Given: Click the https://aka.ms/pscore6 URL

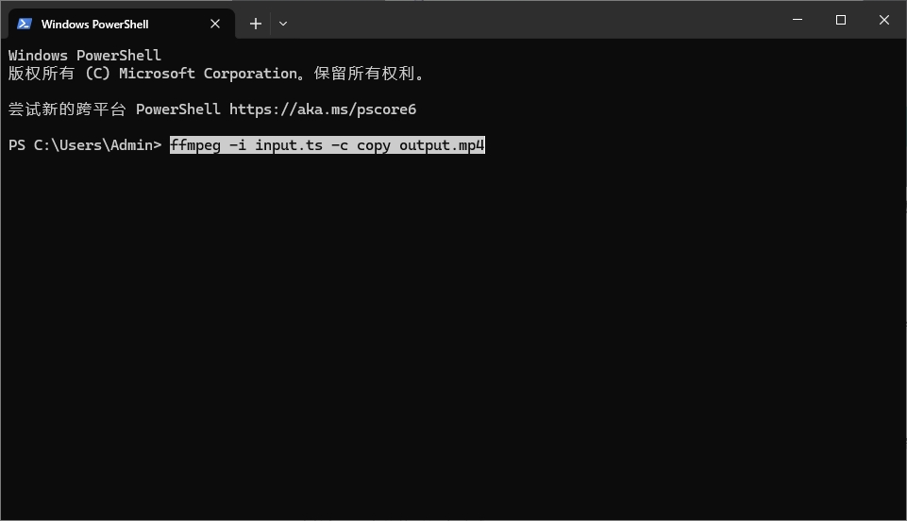Looking at the screenshot, I should [323, 109].
